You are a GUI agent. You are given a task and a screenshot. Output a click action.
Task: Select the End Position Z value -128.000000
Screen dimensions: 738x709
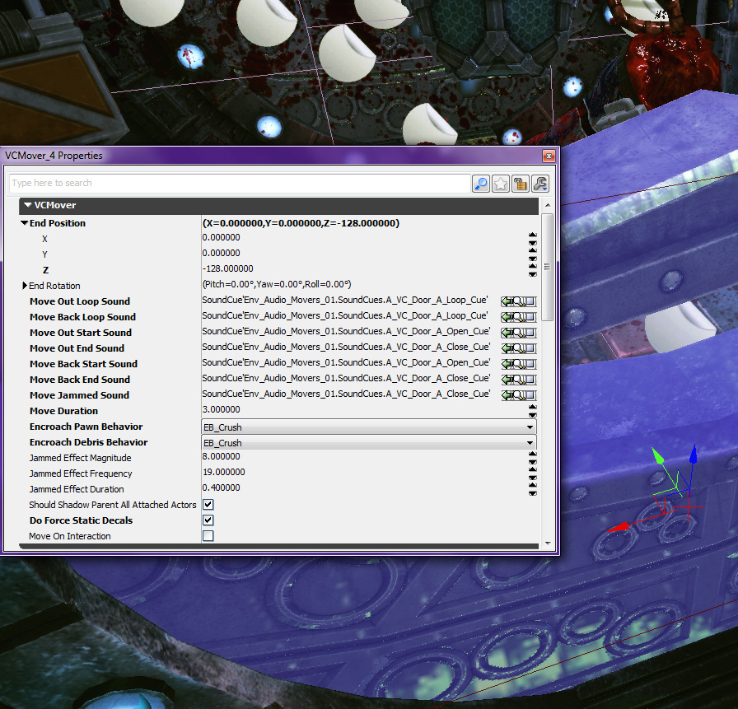pos(228,268)
